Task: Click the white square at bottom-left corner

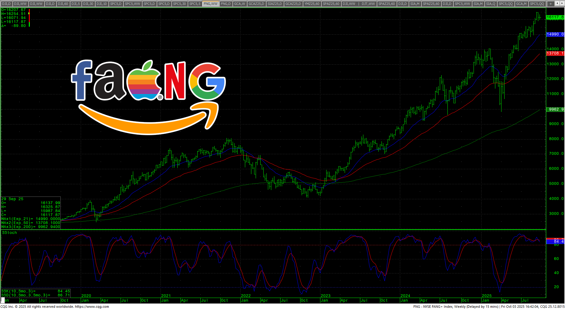Action: click(3, 300)
